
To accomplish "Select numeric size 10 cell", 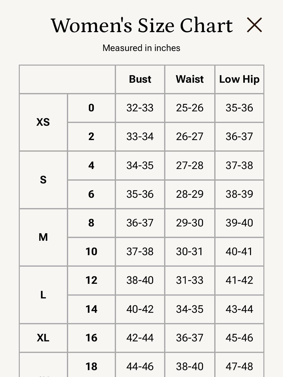I will coord(91,252).
